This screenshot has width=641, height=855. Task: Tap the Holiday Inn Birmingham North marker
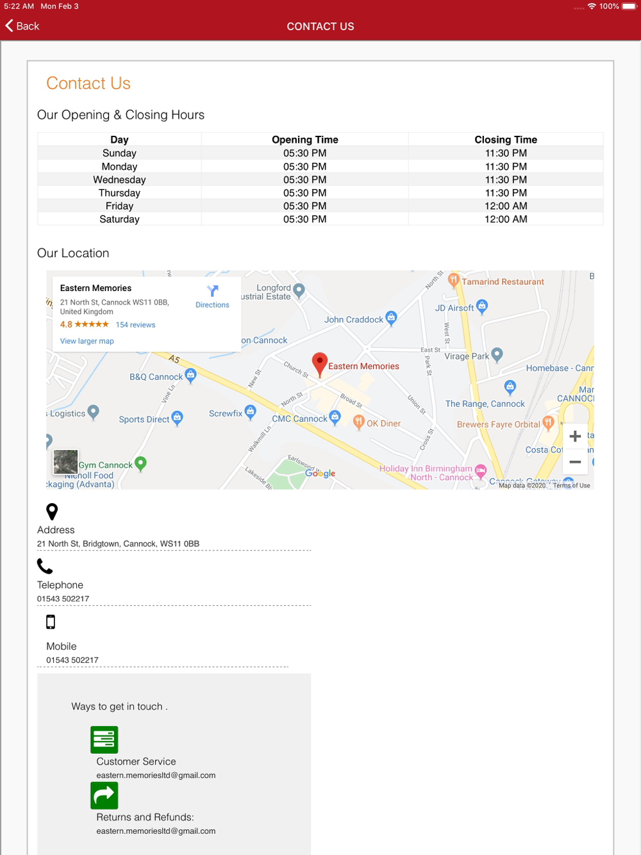[480, 472]
